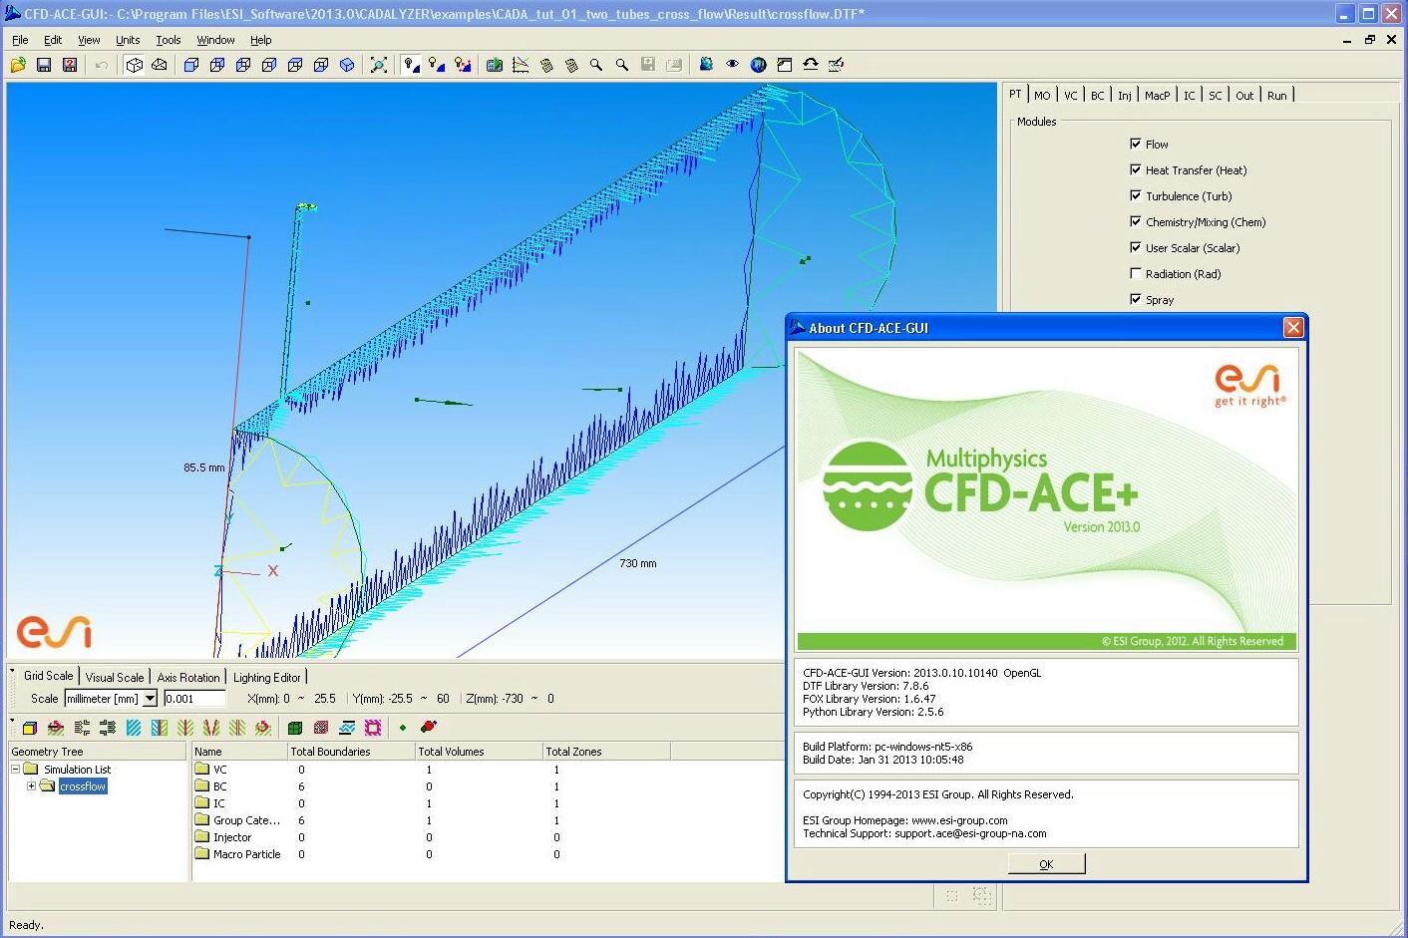
Task: Toggle the Heat Transfer (Heat) checkbox
Action: (1135, 169)
